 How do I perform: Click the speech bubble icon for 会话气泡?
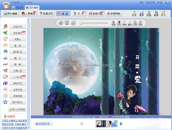[6, 89]
